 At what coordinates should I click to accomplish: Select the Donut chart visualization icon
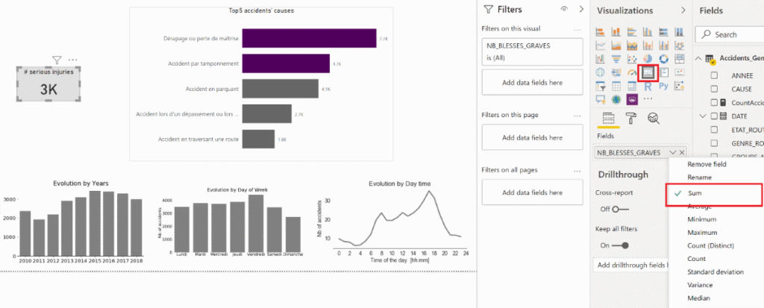[663, 59]
